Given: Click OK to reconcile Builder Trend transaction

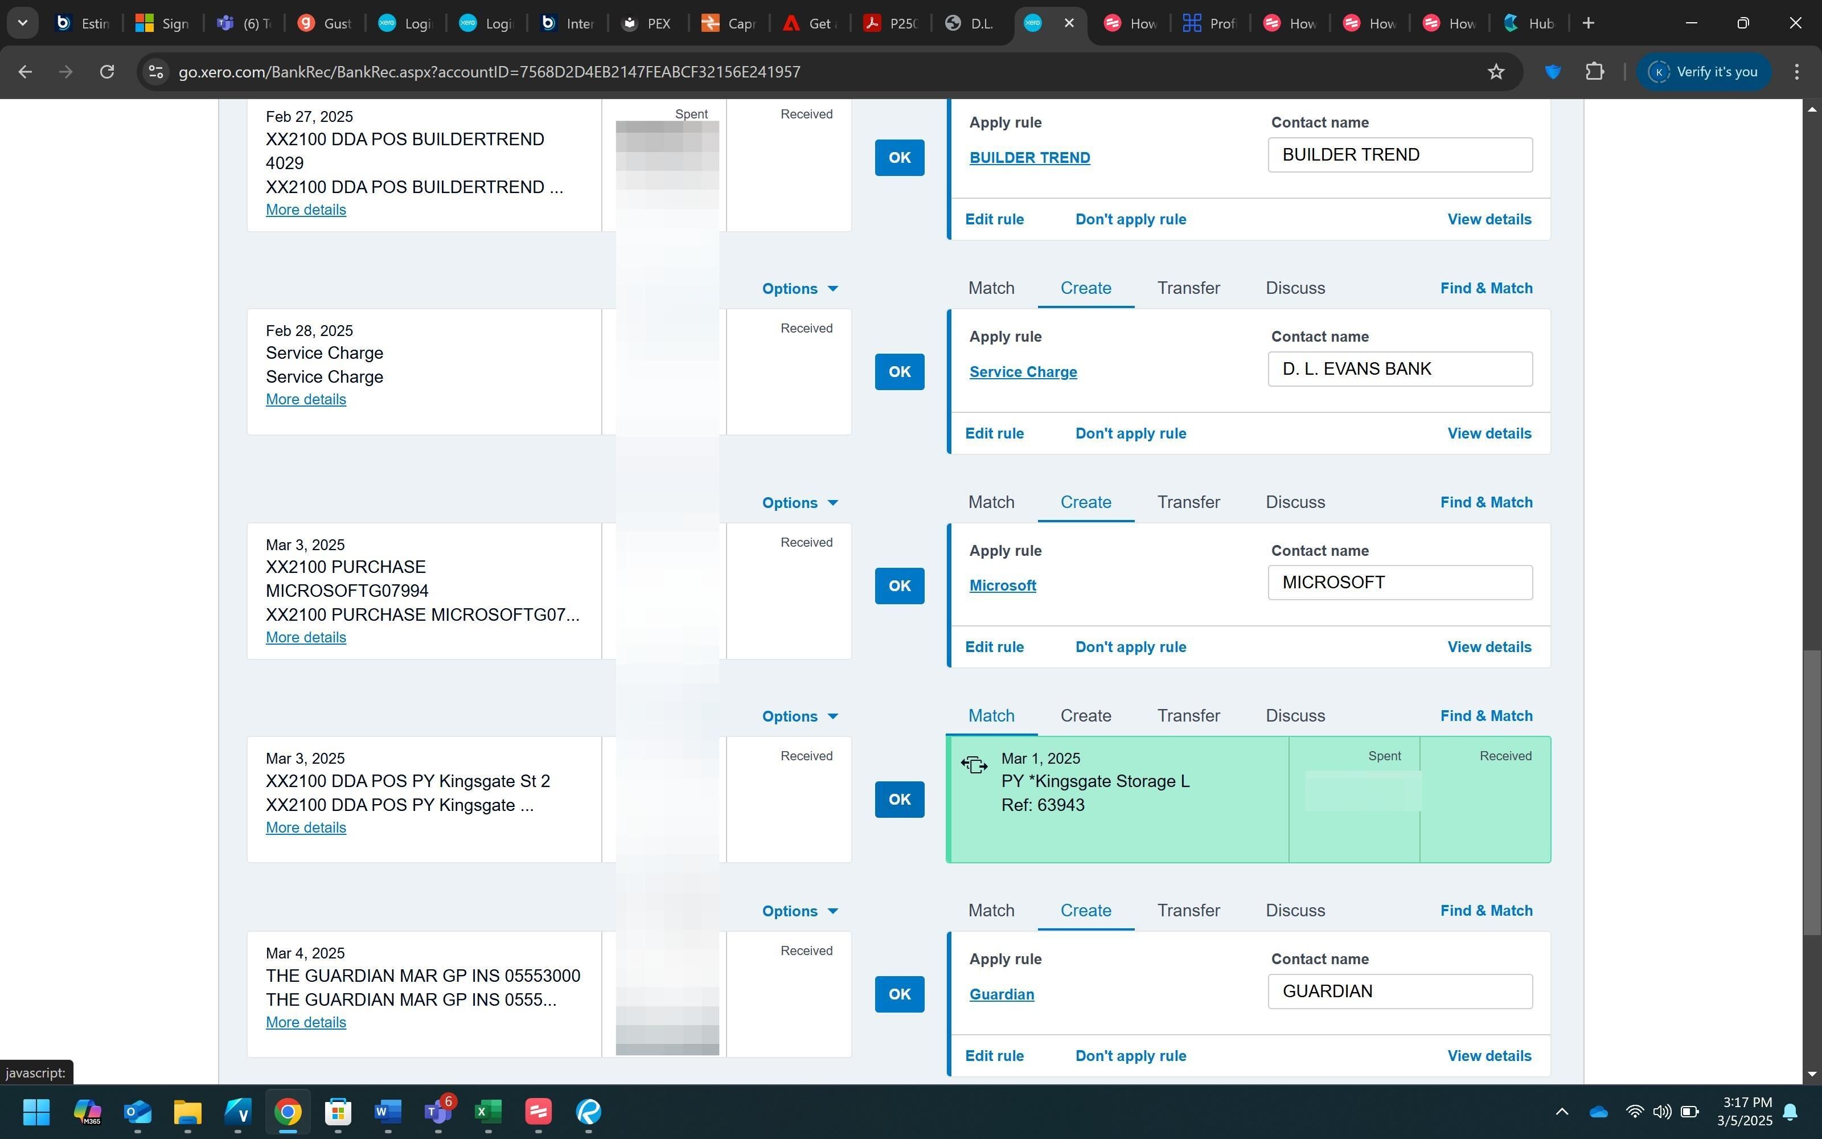Looking at the screenshot, I should [x=899, y=157].
